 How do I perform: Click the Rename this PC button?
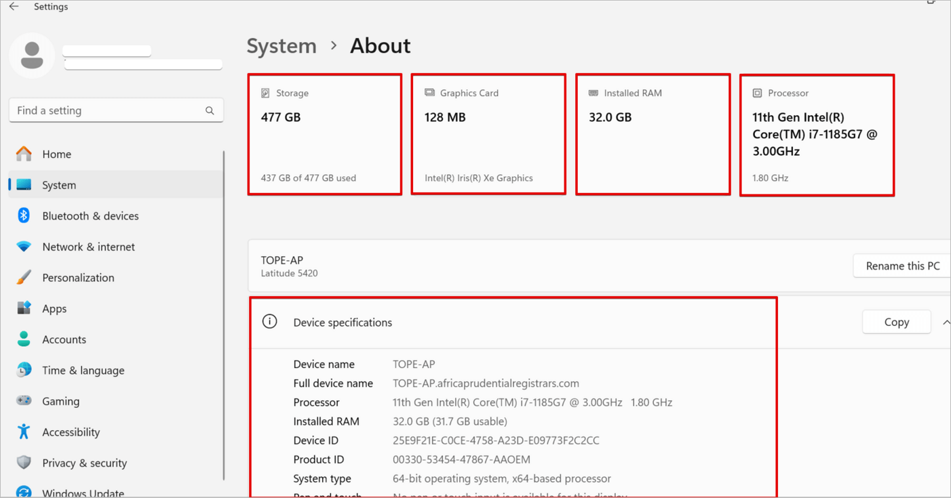pos(902,266)
